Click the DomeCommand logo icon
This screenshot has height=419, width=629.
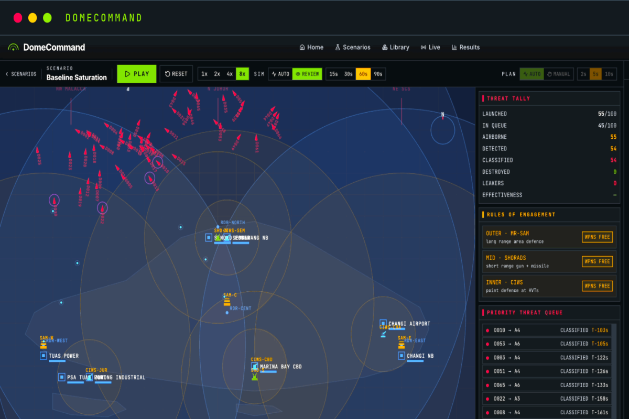point(13,47)
